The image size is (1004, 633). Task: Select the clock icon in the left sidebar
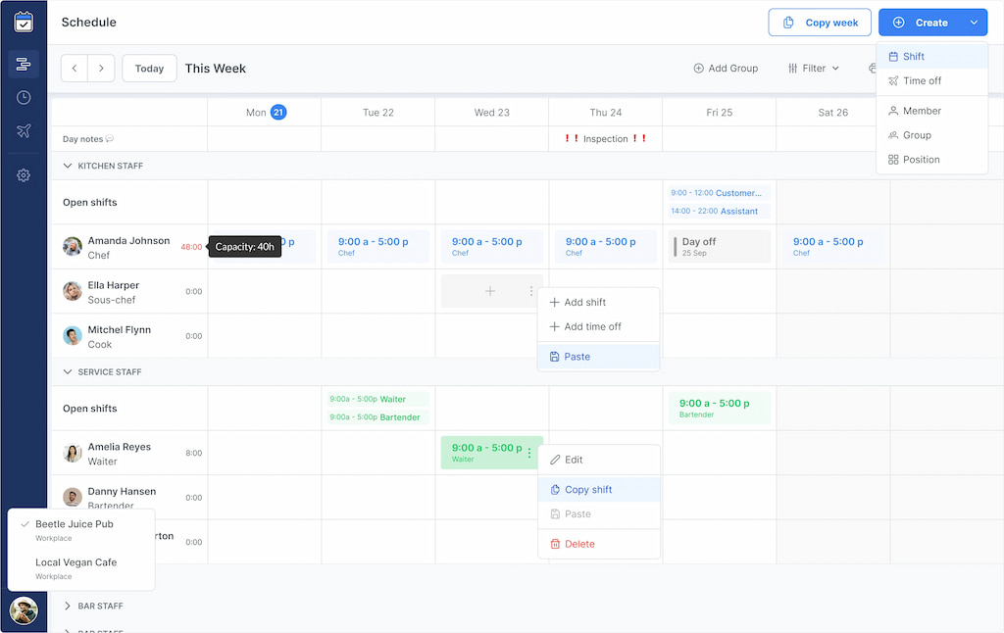24,97
